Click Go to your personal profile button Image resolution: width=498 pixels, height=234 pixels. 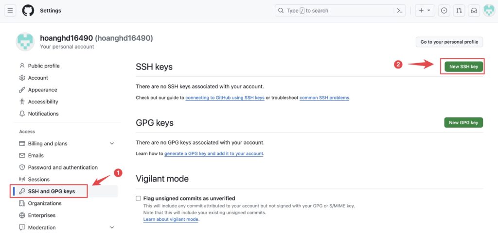[449, 42]
